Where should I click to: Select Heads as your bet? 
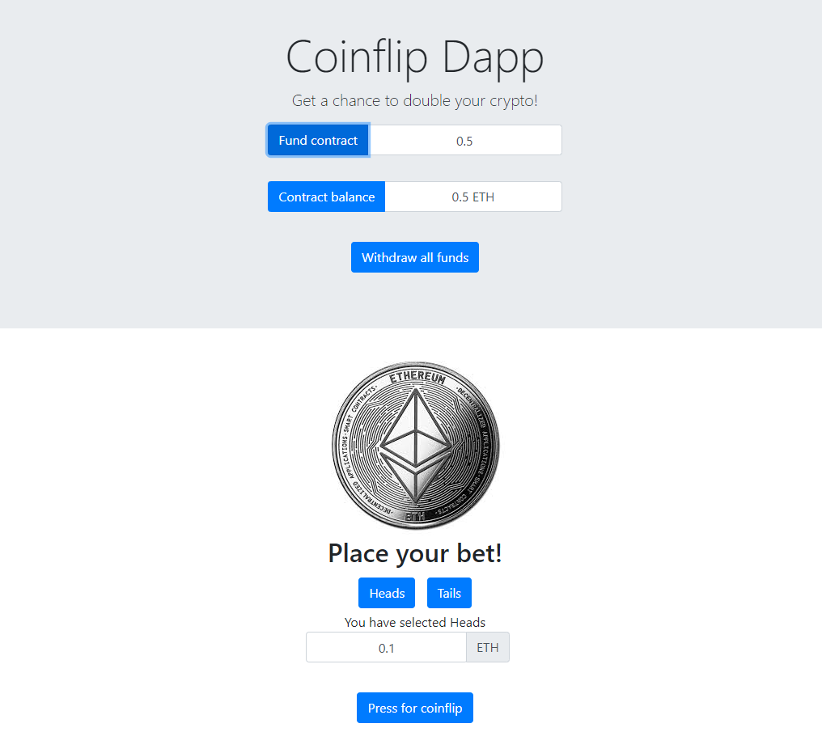pyautogui.click(x=387, y=593)
